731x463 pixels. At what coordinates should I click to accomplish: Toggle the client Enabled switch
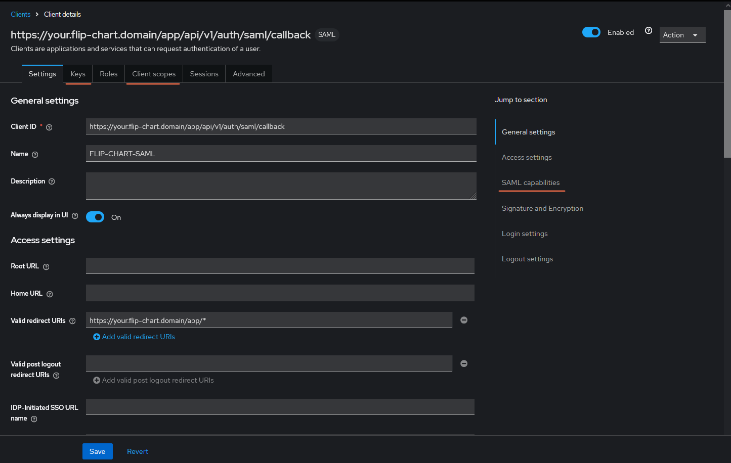click(x=591, y=32)
